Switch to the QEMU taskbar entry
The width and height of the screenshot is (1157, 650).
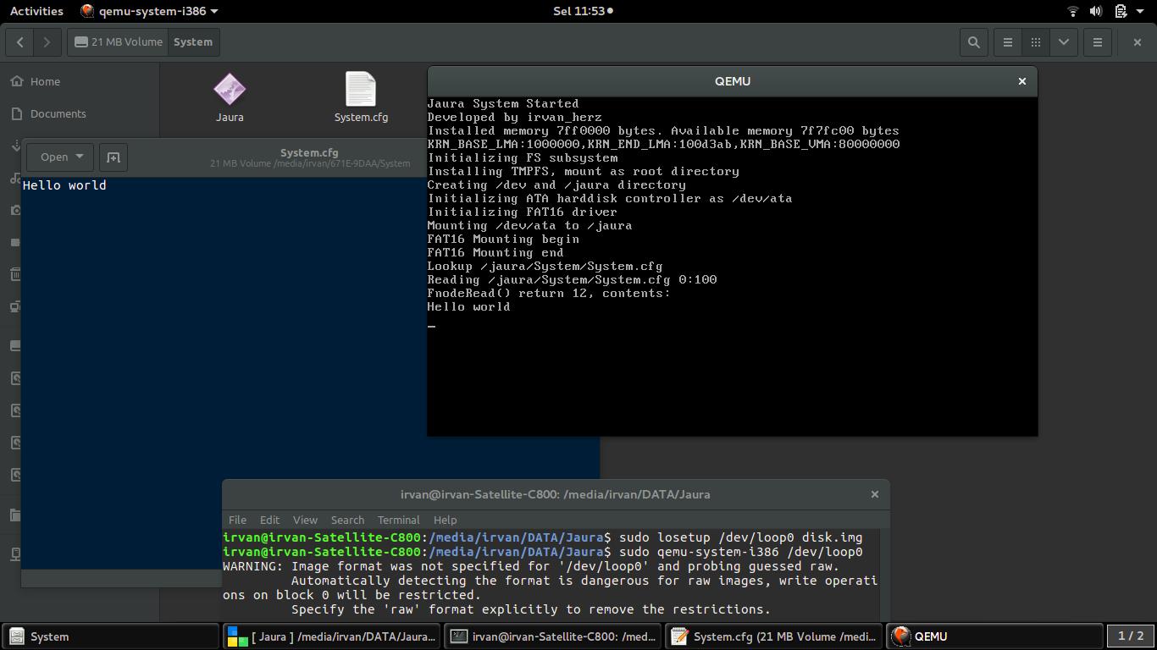coord(994,636)
